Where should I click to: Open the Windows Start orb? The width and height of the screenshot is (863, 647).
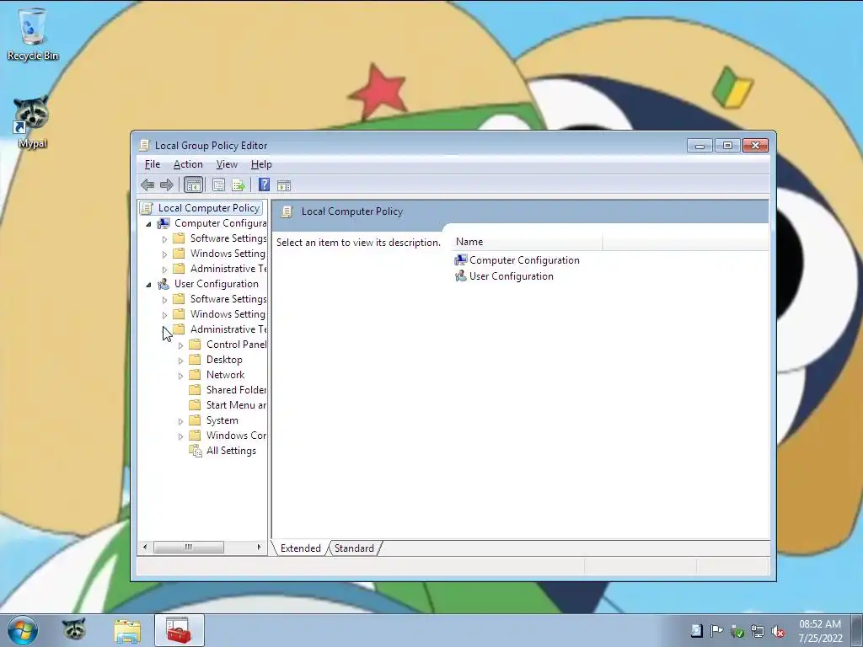[x=23, y=630]
